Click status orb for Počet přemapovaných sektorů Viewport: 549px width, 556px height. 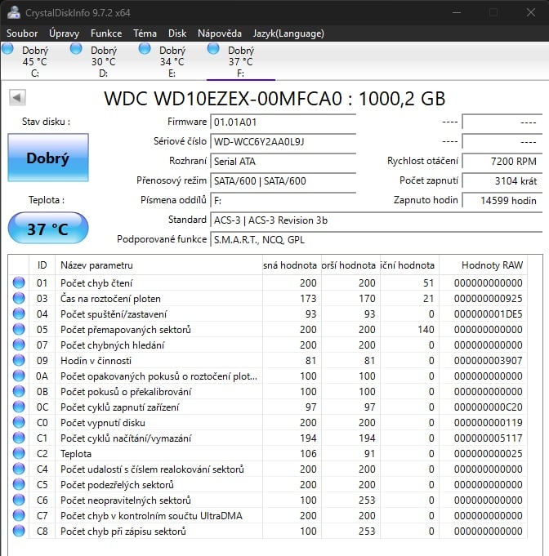(x=19, y=329)
